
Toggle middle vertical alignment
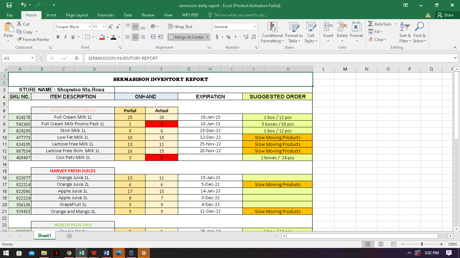click(x=135, y=27)
